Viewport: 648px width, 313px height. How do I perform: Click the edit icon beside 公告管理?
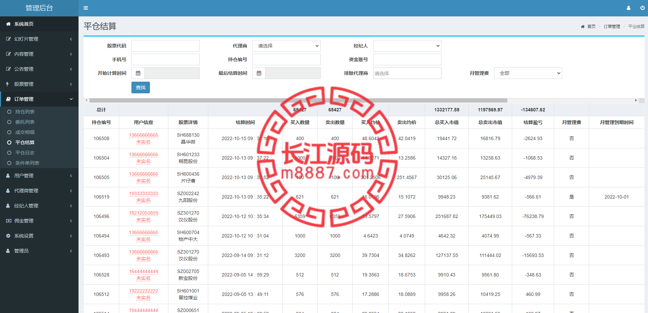coord(9,69)
